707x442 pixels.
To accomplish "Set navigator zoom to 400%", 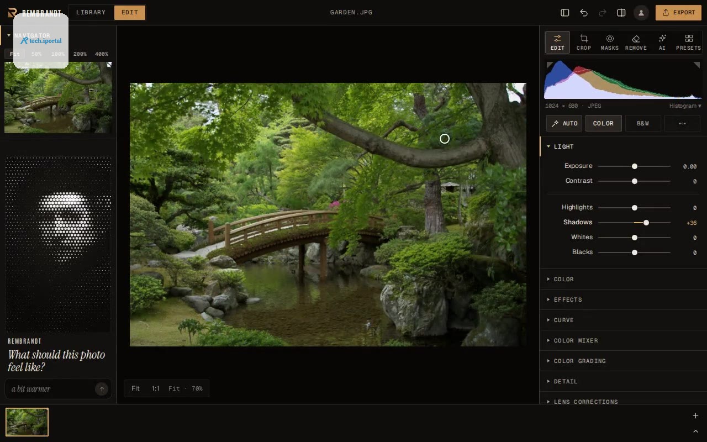I will coord(102,54).
